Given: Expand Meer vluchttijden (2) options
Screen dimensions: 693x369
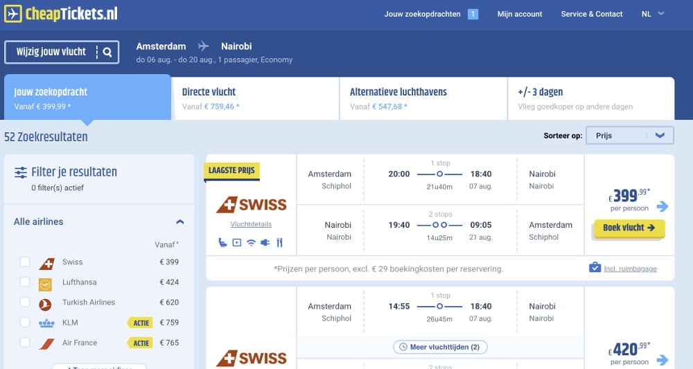Looking at the screenshot, I should pyautogui.click(x=440, y=347).
